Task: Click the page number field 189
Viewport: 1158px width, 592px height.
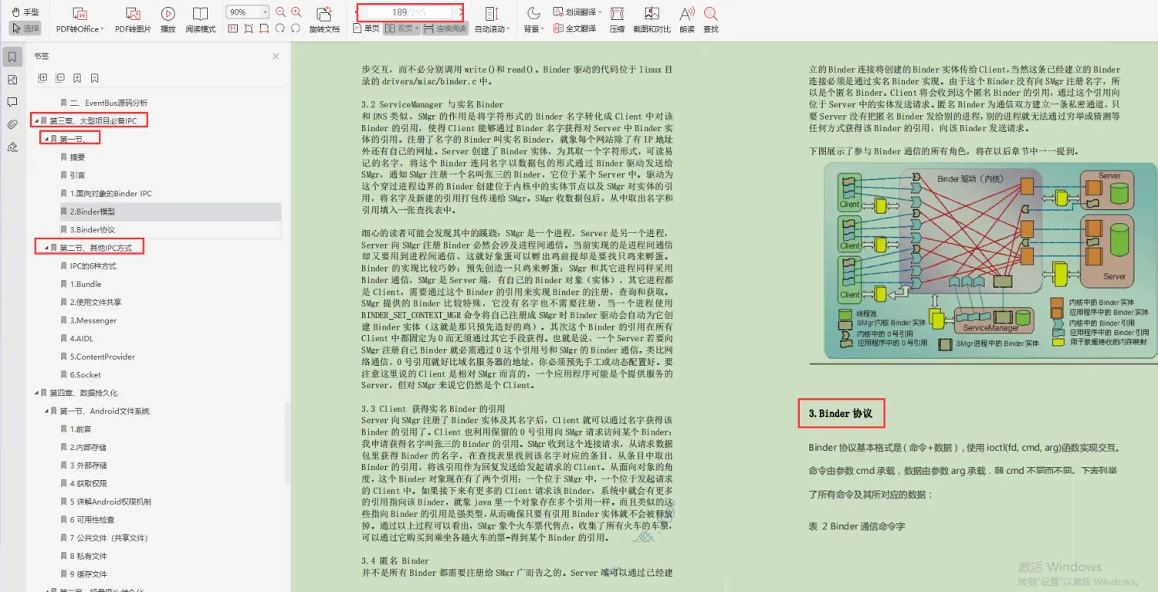Action: [409, 12]
